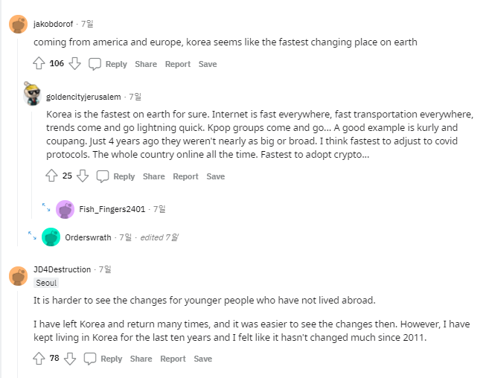
Task: Click reply bubble icon under JD4Destruction's comment
Action: pyautogui.click(x=90, y=359)
